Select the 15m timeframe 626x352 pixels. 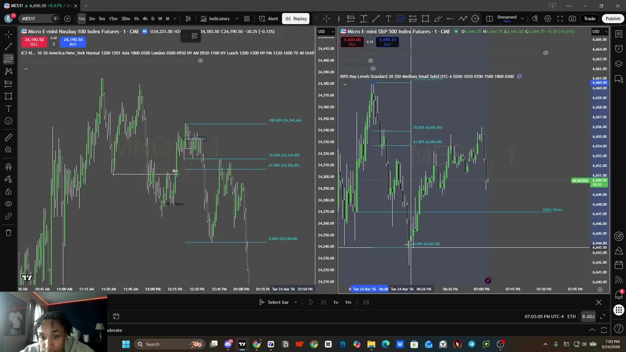113,19
